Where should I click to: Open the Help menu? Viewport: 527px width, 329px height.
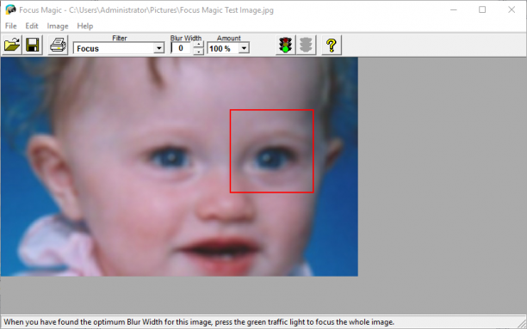(x=85, y=26)
